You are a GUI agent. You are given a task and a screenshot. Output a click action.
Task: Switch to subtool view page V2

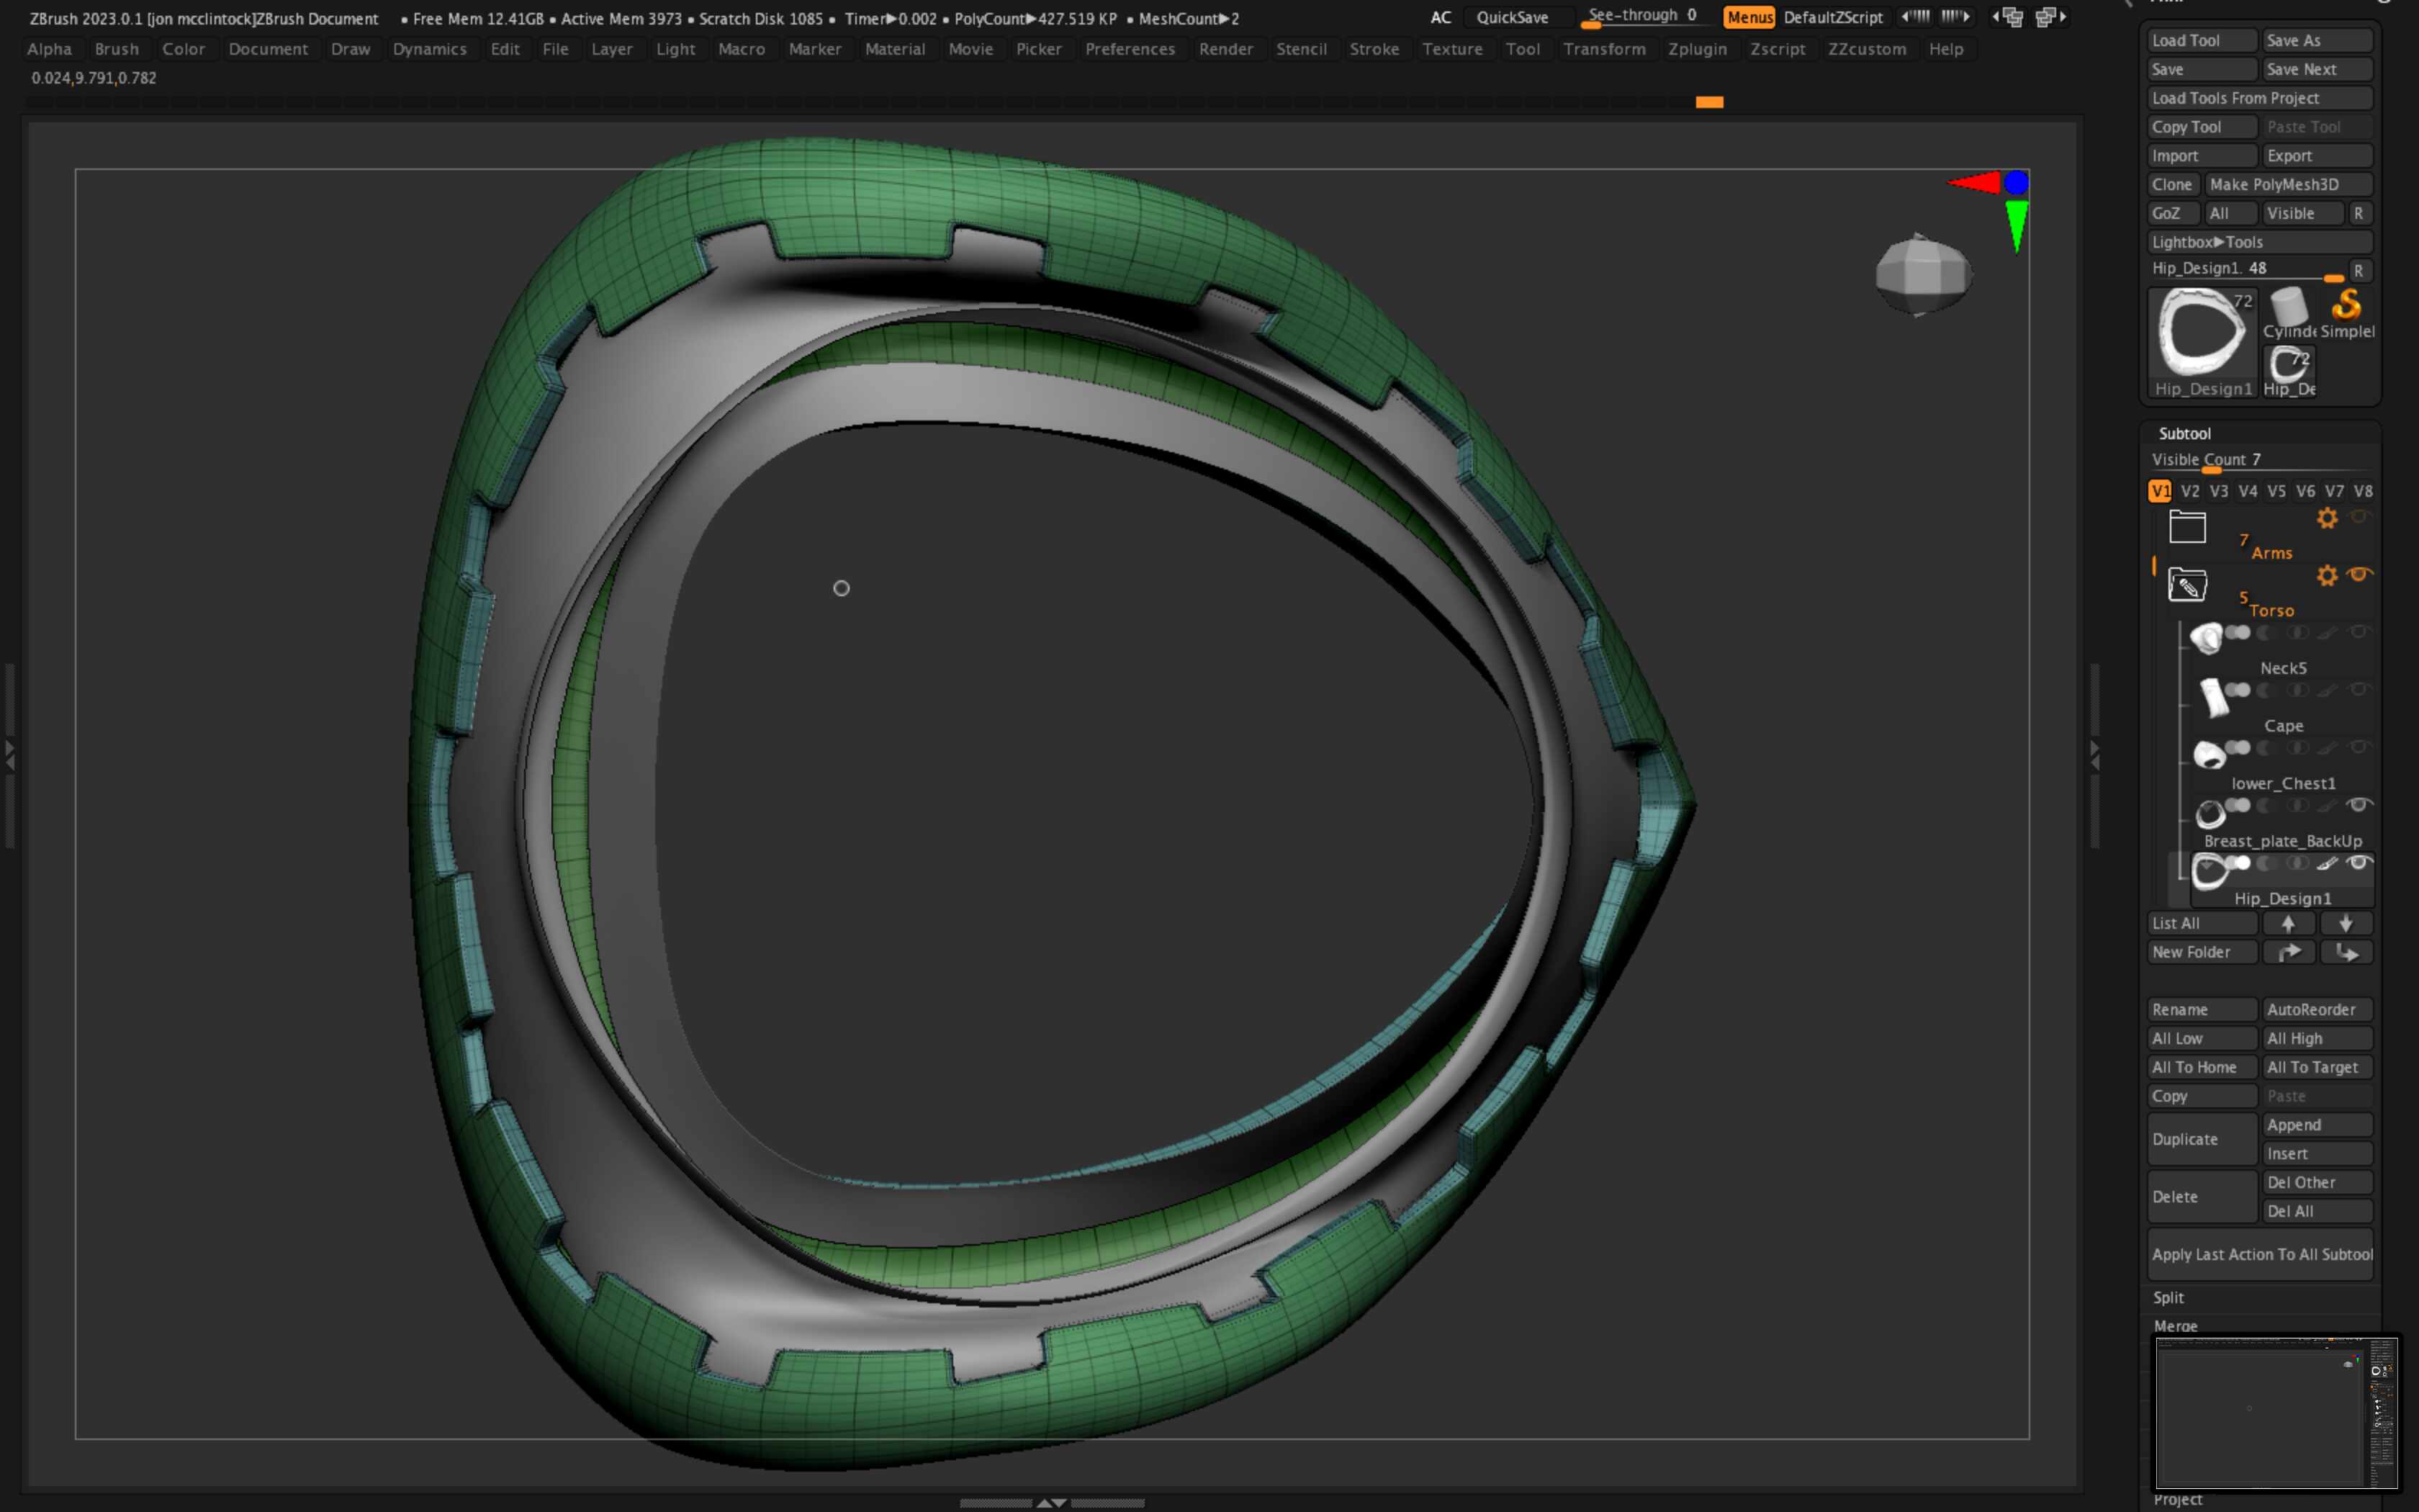point(2190,491)
